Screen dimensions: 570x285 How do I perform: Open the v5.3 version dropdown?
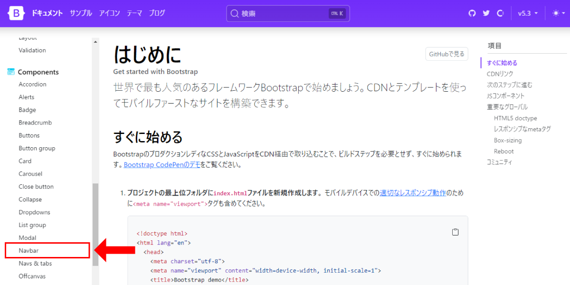click(x=528, y=13)
